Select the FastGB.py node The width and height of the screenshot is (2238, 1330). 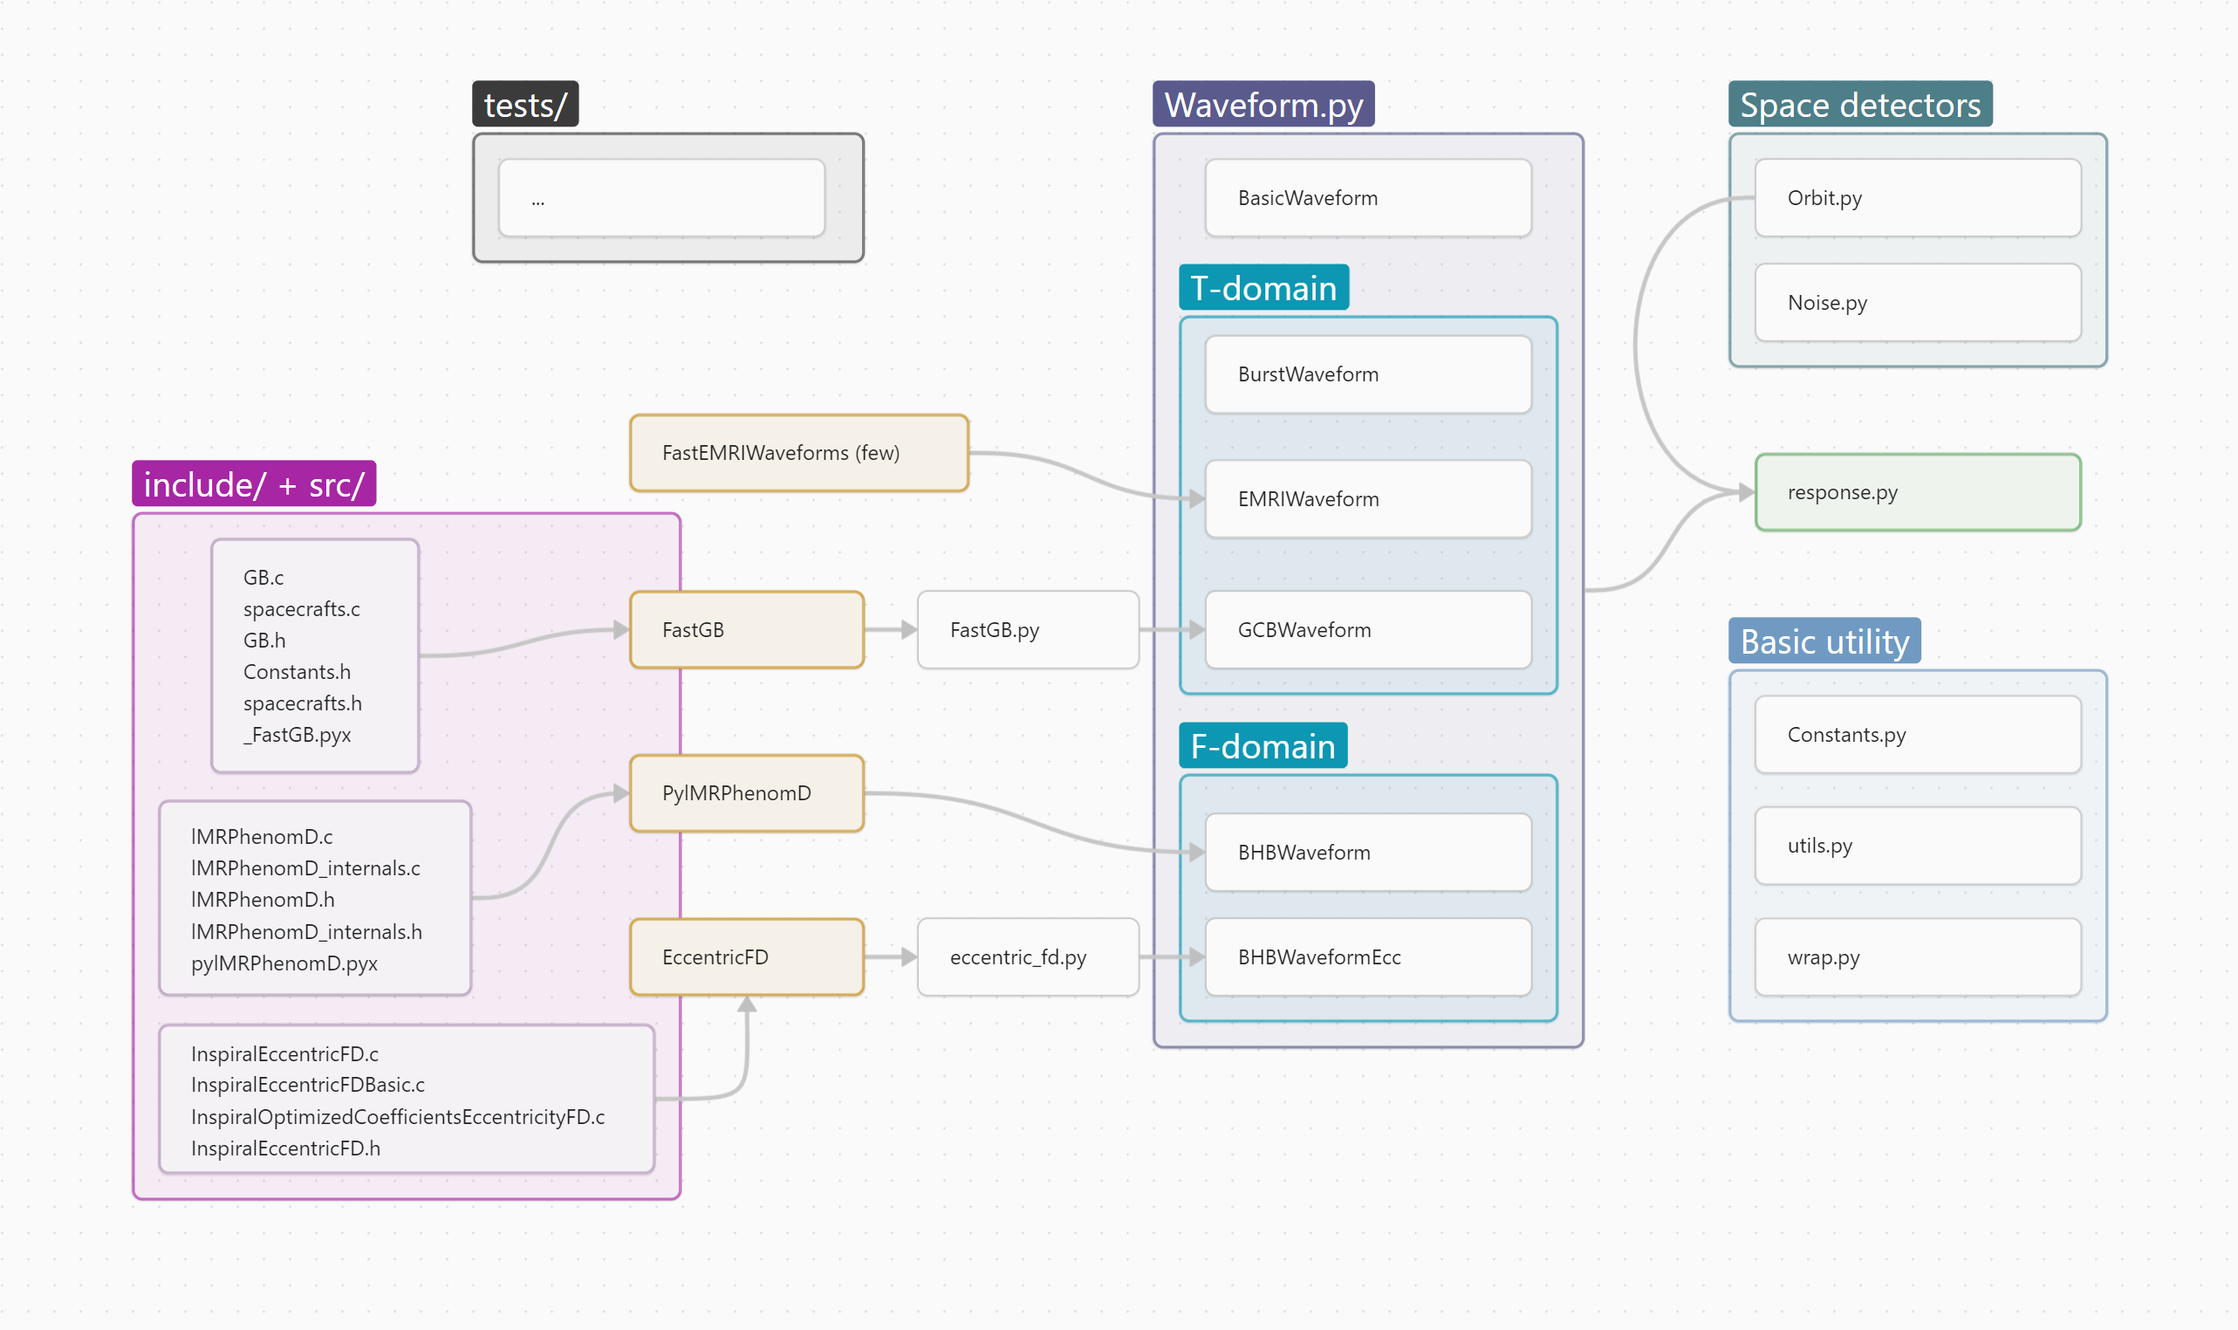point(1028,630)
